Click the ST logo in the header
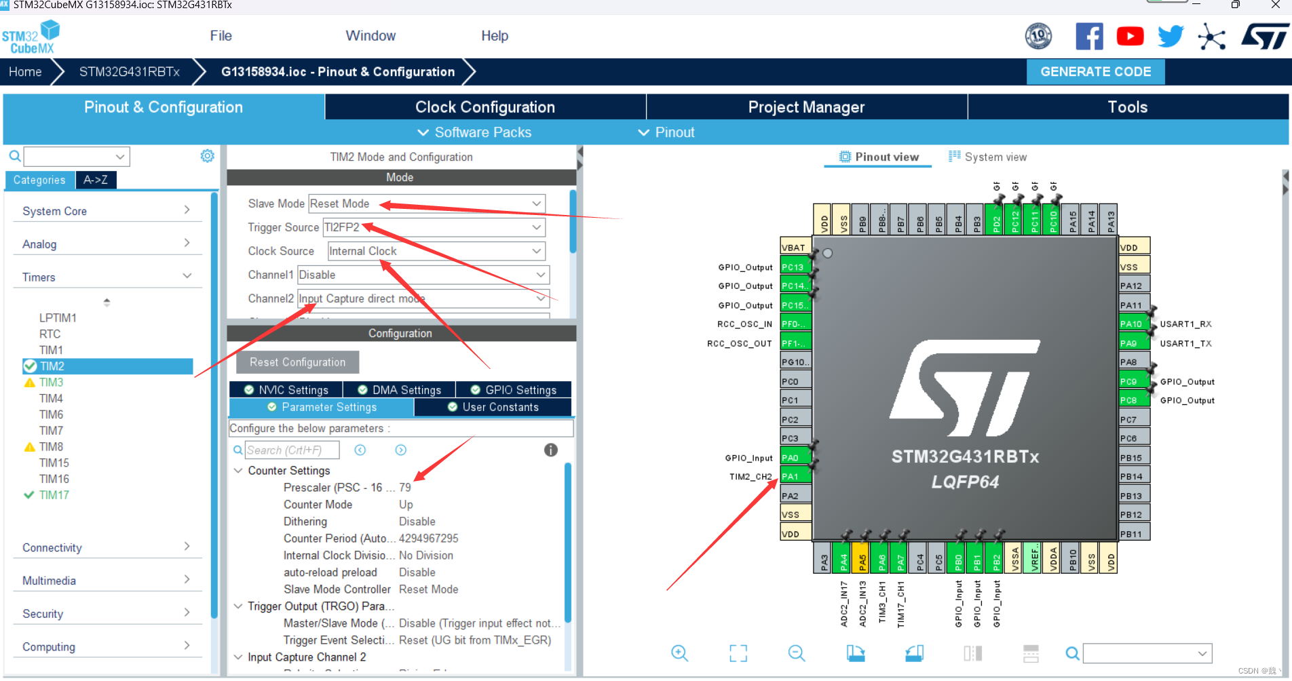This screenshot has width=1292, height=681. [1265, 37]
